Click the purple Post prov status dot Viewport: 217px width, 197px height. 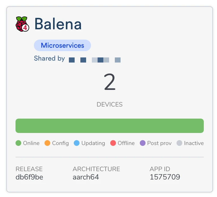pos(143,143)
